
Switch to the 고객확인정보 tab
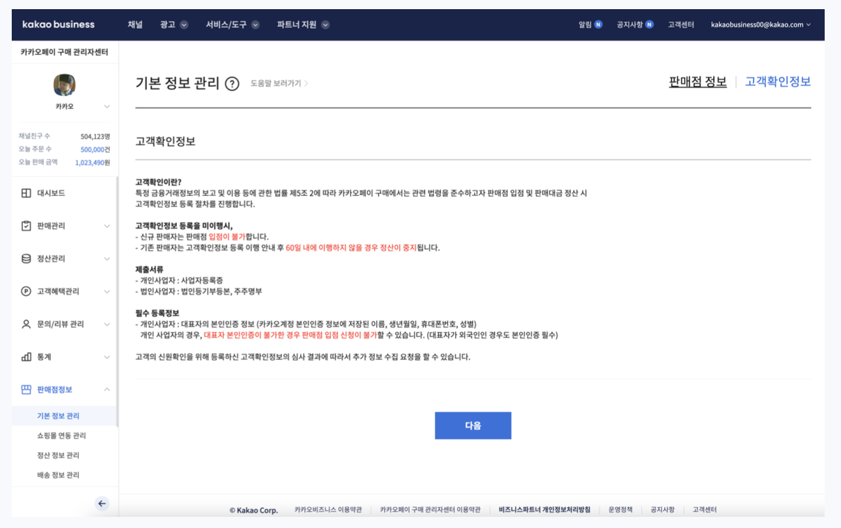click(778, 82)
